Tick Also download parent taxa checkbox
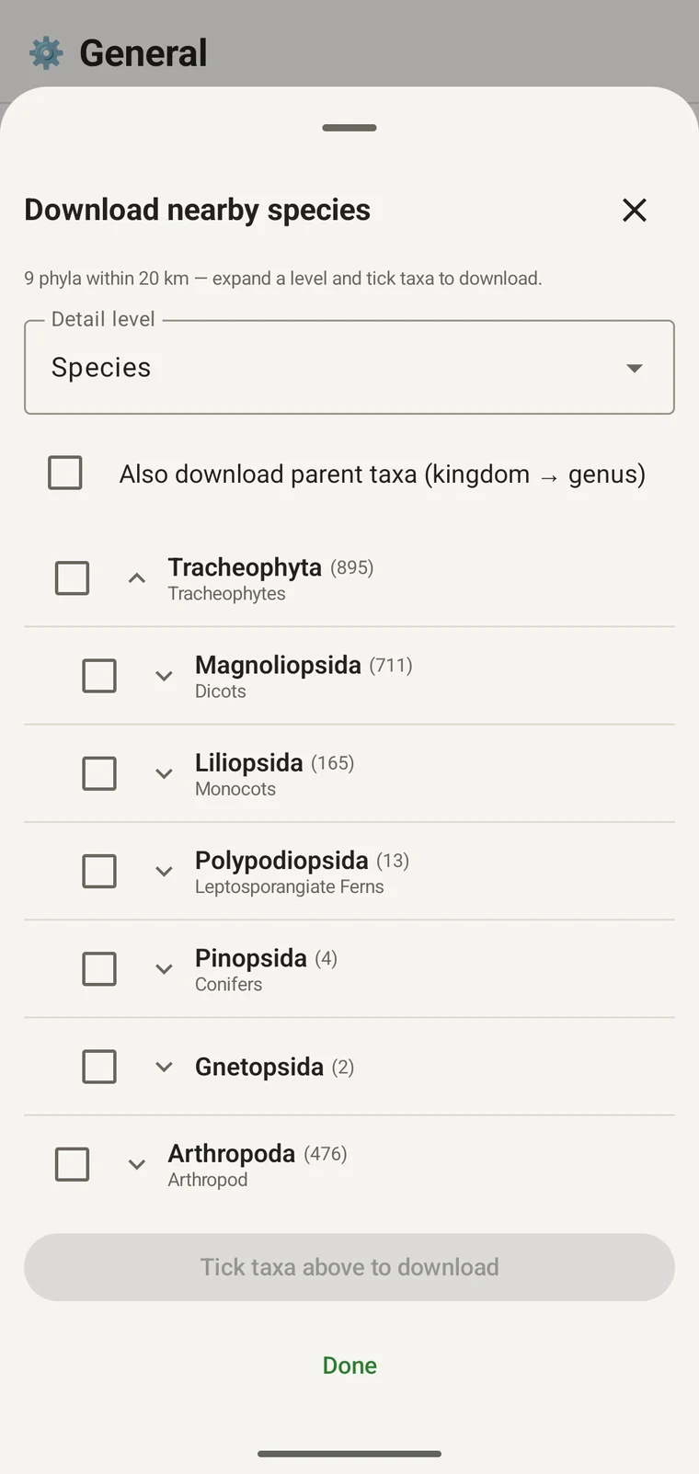Image resolution: width=699 pixels, height=1474 pixels. click(65, 473)
